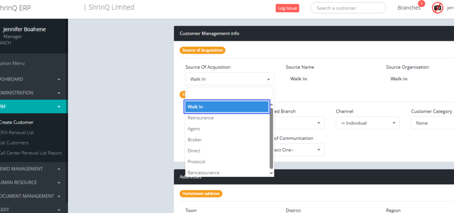Choose Protocol from the source list
Viewport: 454px width, 213px height.
(x=196, y=162)
